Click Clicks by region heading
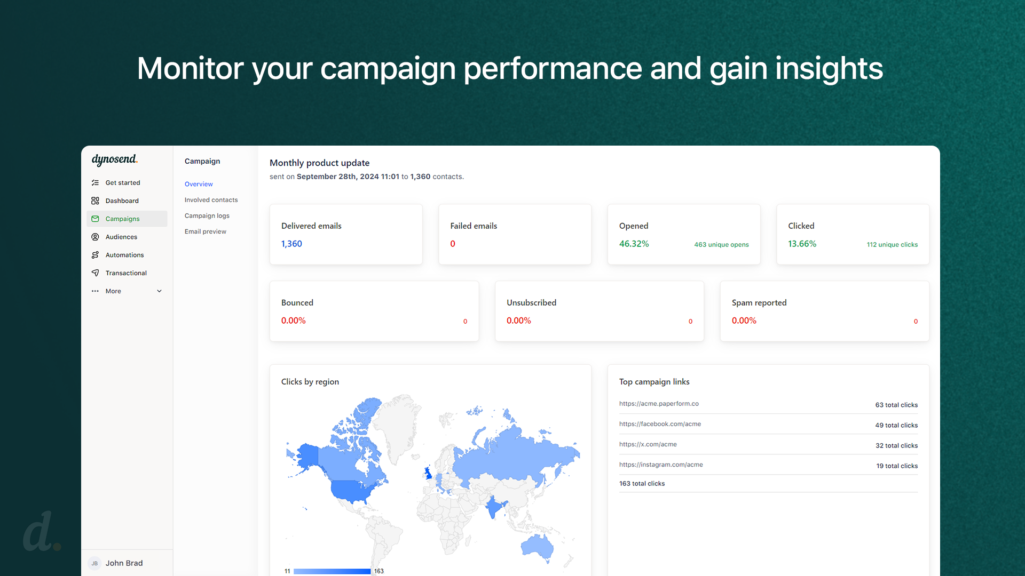 click(310, 382)
